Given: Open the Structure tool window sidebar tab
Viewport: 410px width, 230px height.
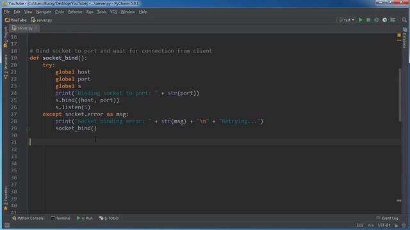Looking at the screenshot, I should click(x=6, y=66).
